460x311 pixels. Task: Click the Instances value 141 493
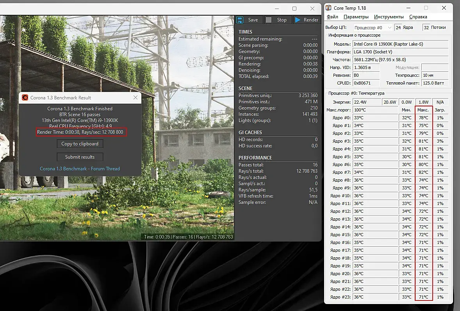coord(310,114)
